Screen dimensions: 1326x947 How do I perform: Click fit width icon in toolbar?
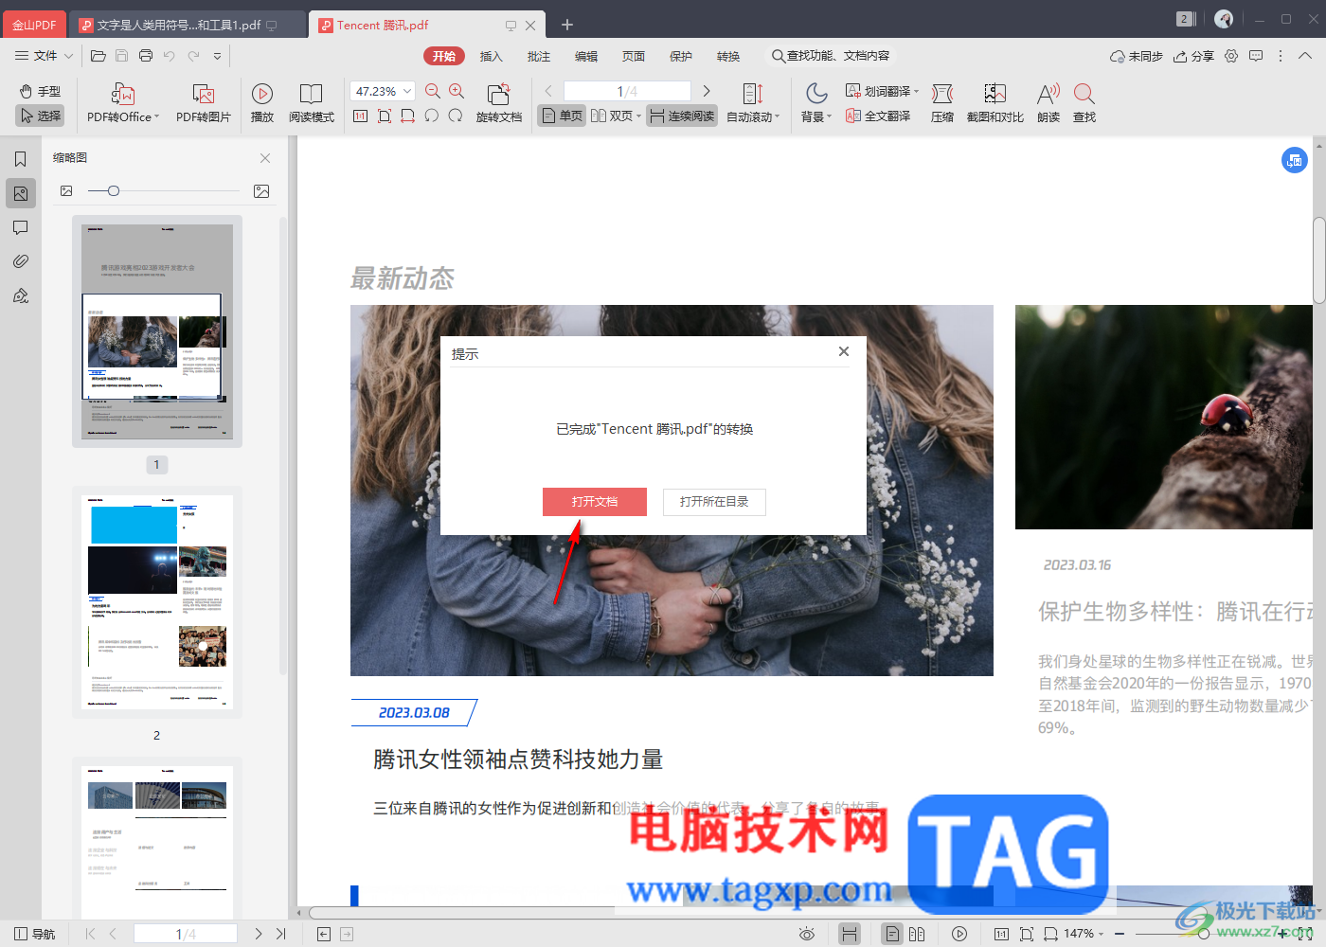coord(407,116)
